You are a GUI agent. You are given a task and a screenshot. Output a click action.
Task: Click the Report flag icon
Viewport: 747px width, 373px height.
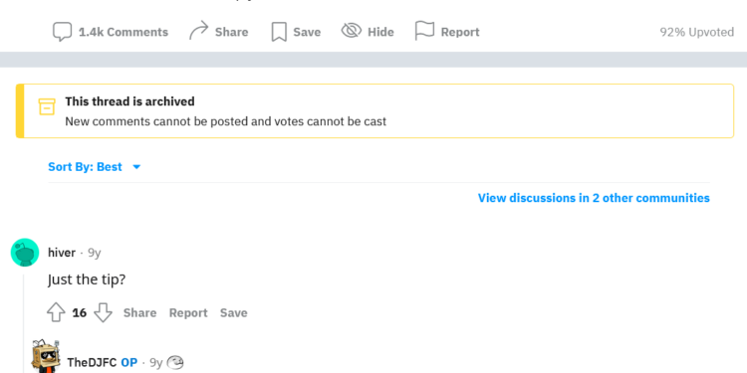pyautogui.click(x=424, y=31)
